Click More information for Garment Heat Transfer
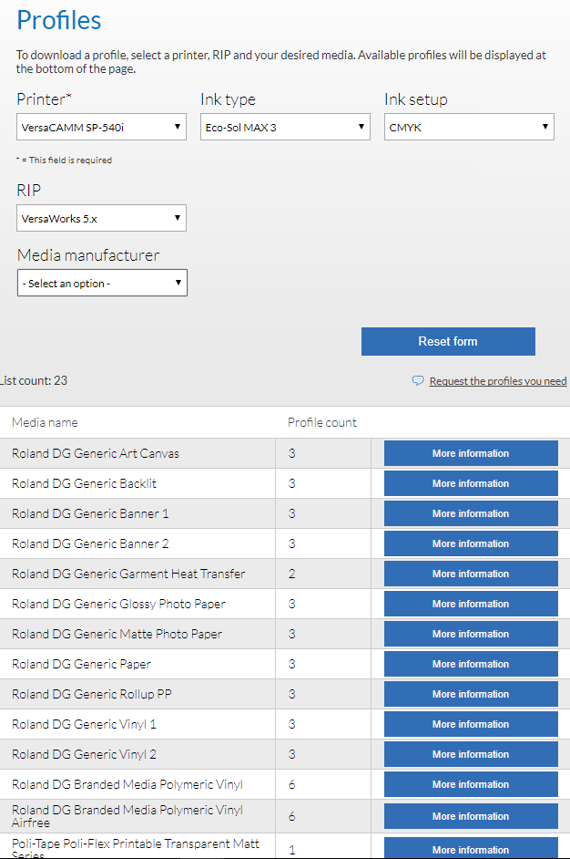Screen dimensions: 570x859 tap(471, 574)
